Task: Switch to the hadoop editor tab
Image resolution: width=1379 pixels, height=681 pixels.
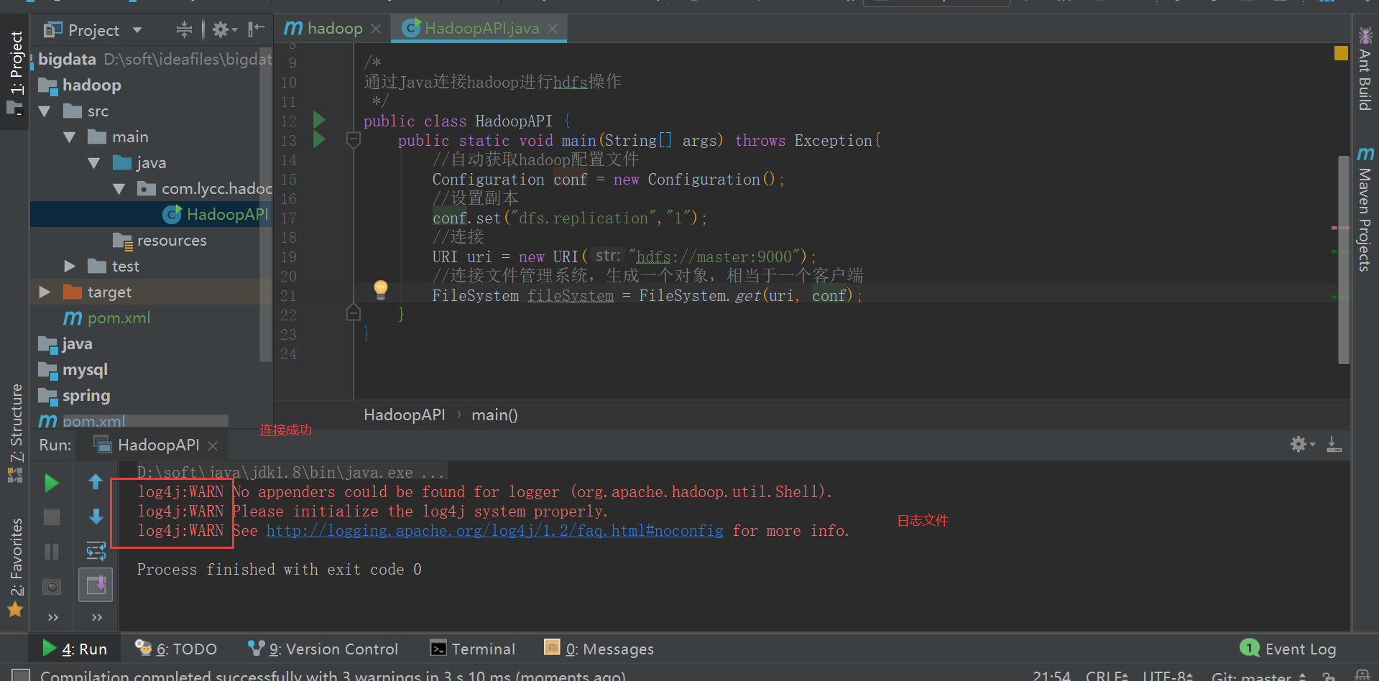Action: [x=333, y=29]
